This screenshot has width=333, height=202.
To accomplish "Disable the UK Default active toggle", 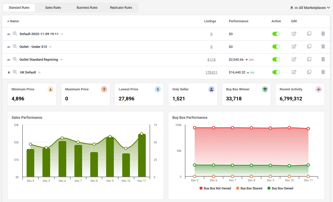I will pos(276,72).
